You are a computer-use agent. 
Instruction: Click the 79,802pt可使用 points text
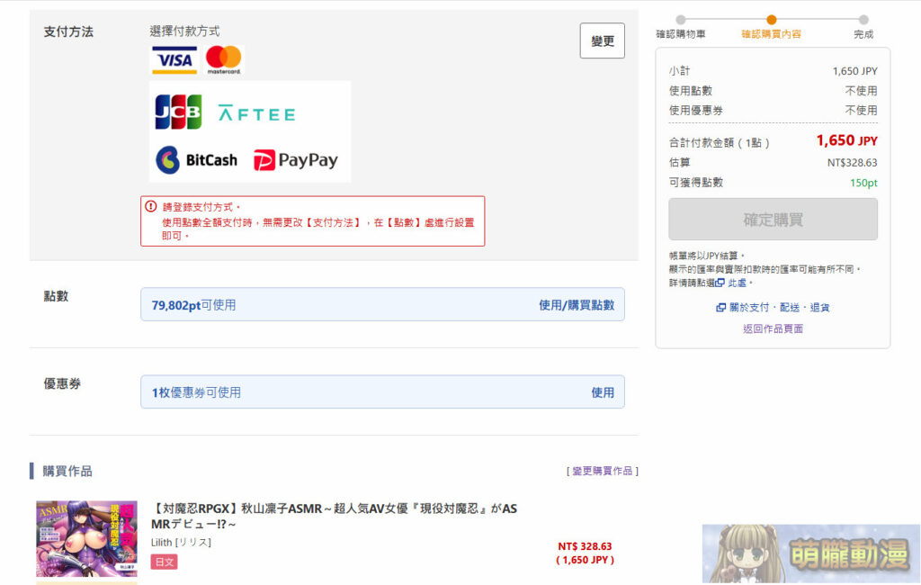tap(194, 305)
